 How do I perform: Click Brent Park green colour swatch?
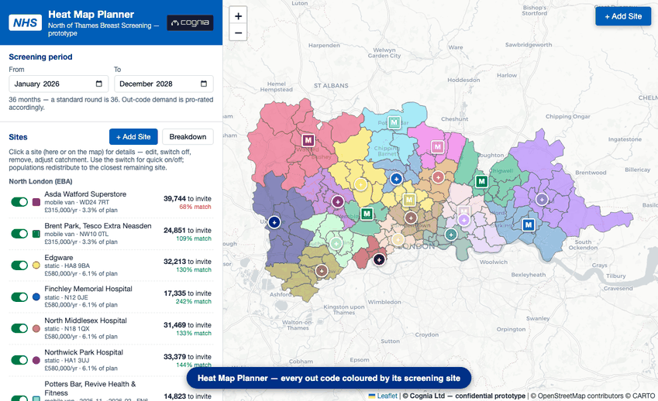36,233
